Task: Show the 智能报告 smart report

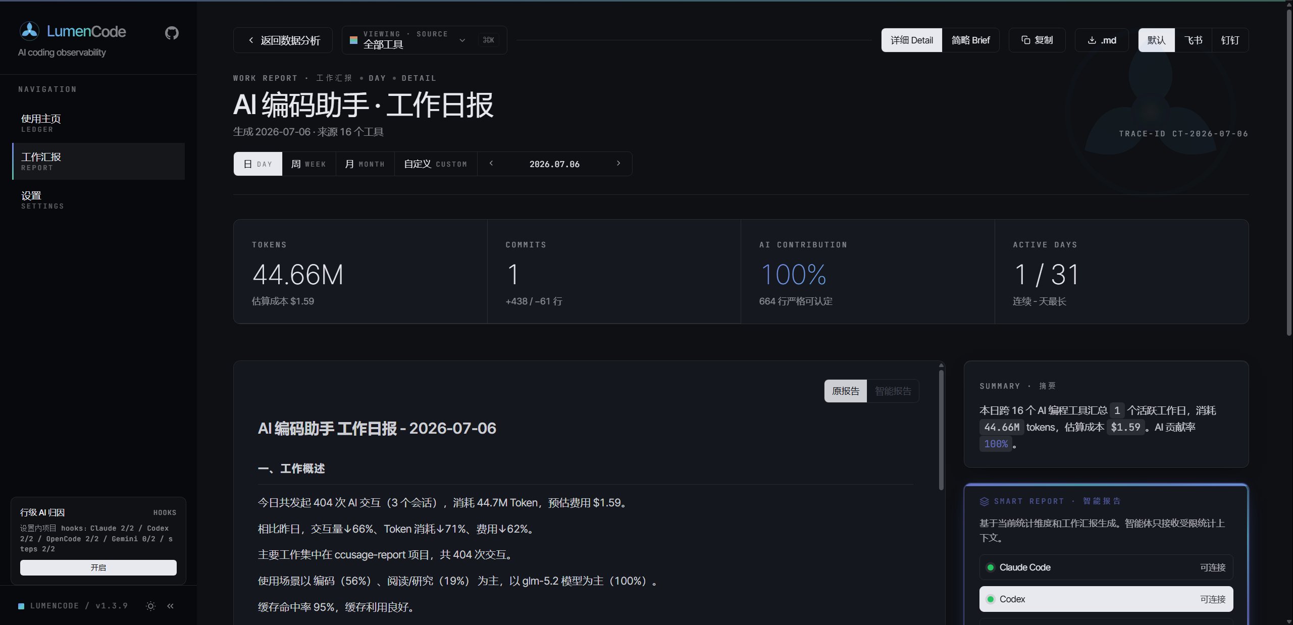Action: pos(893,391)
